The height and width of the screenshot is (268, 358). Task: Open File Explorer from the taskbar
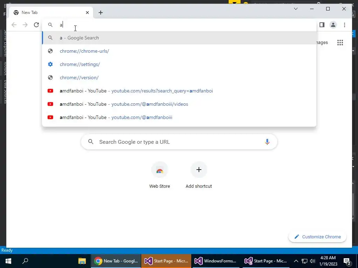[x=82, y=261]
